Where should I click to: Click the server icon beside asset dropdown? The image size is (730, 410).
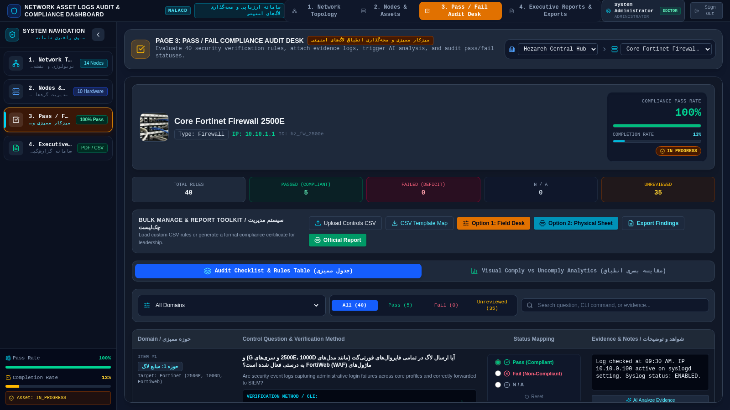point(615,49)
